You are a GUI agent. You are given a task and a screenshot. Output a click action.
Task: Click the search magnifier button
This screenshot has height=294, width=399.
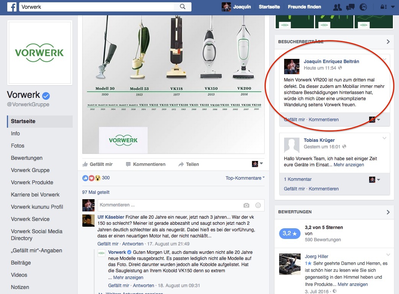(x=183, y=7)
